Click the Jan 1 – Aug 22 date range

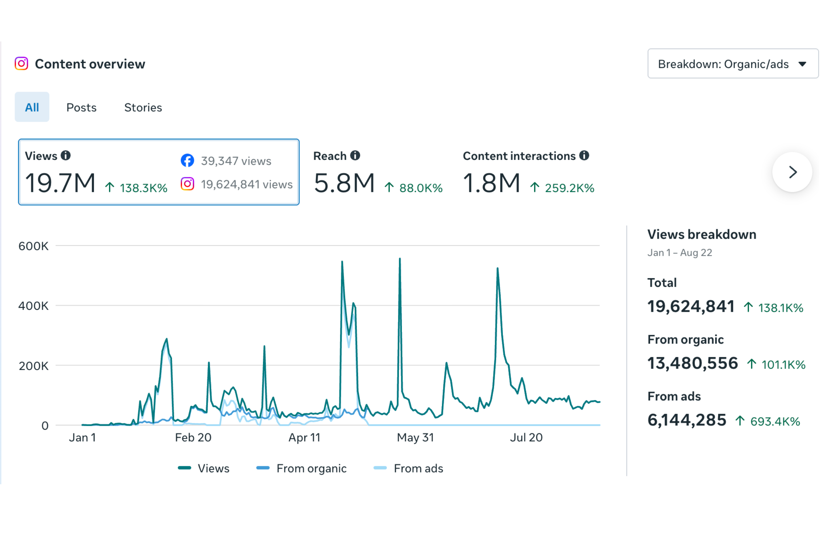tap(680, 252)
